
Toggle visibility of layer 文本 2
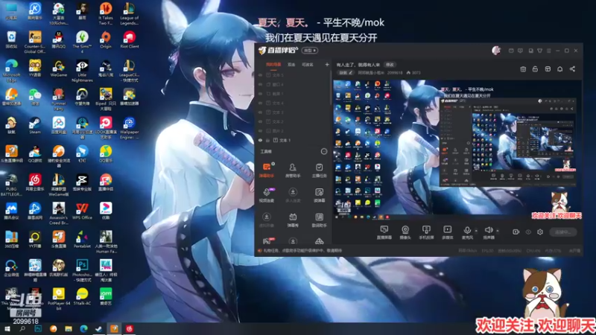tap(260, 121)
